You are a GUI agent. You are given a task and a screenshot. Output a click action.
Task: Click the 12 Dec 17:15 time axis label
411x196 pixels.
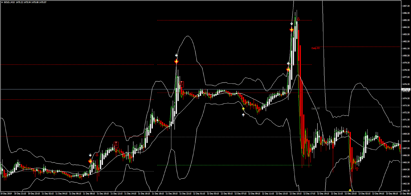pos(309,194)
